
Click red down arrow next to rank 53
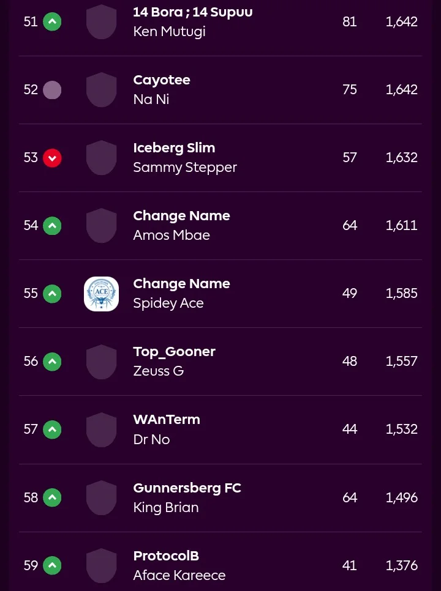point(52,158)
